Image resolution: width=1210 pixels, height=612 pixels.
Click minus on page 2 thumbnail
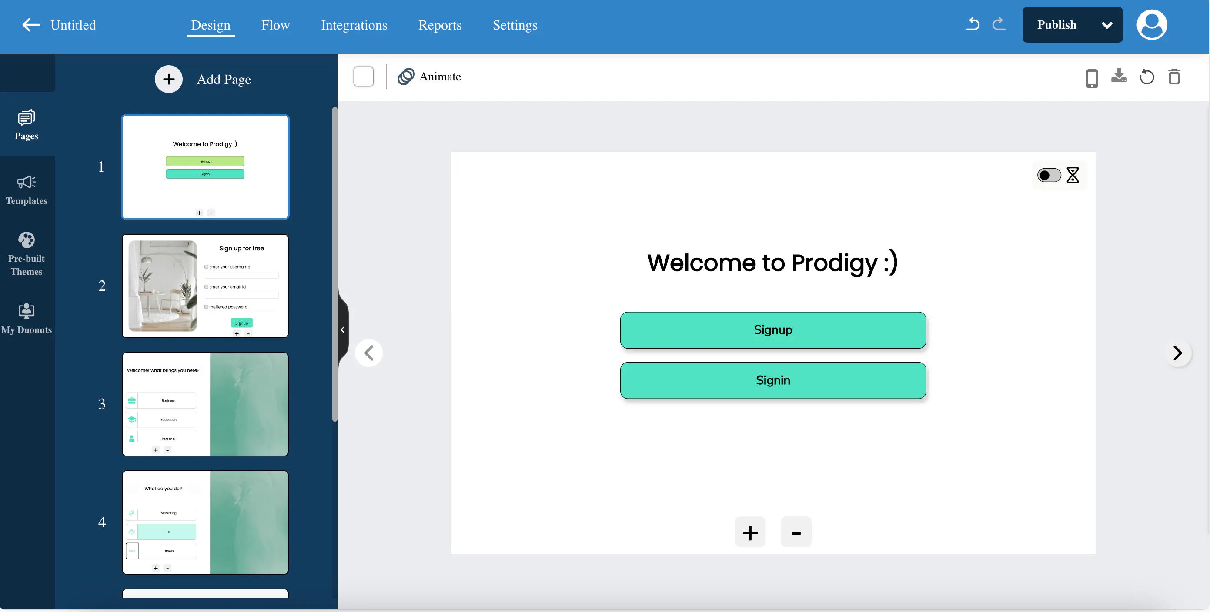coord(248,333)
